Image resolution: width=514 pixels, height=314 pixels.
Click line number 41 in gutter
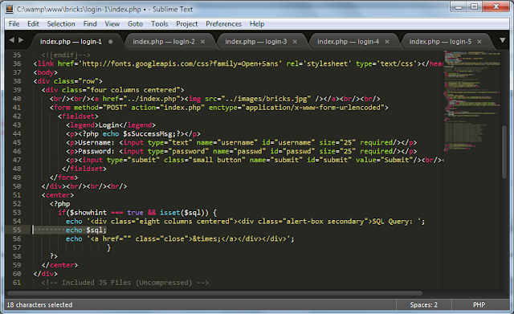17,108
